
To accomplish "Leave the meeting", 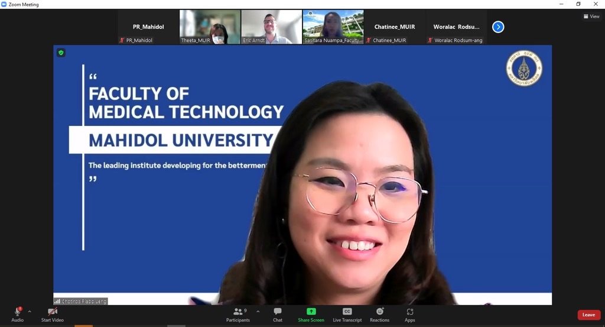I will 588,315.
